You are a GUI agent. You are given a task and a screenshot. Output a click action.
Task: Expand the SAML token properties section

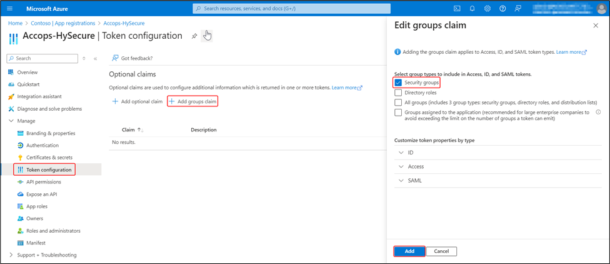[x=401, y=180]
